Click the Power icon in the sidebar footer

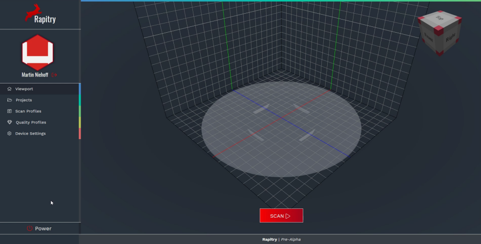pyautogui.click(x=29, y=228)
